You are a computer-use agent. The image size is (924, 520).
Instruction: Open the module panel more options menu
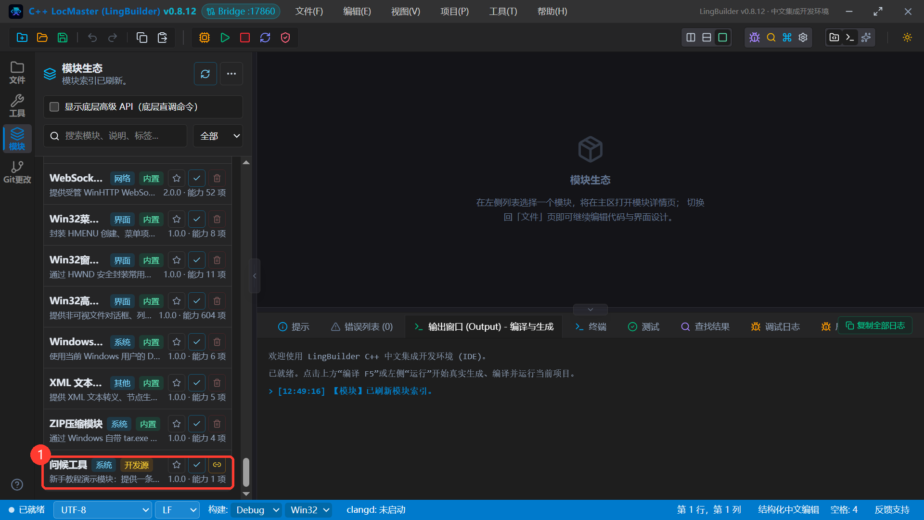tap(231, 74)
